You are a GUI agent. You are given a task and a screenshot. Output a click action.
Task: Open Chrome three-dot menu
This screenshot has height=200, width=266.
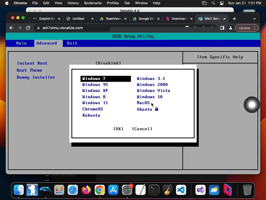[255, 28]
